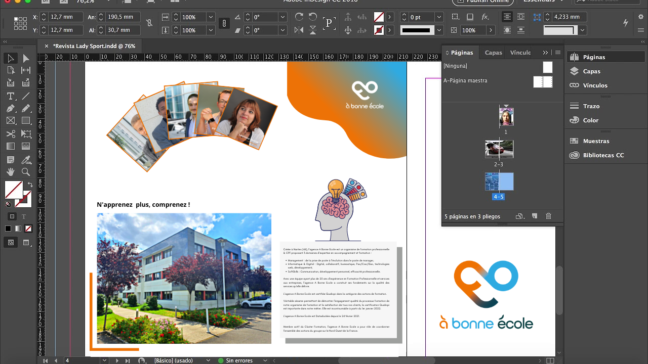Apply drop shadow icon in control bar
The image size is (648, 364).
[470, 17]
